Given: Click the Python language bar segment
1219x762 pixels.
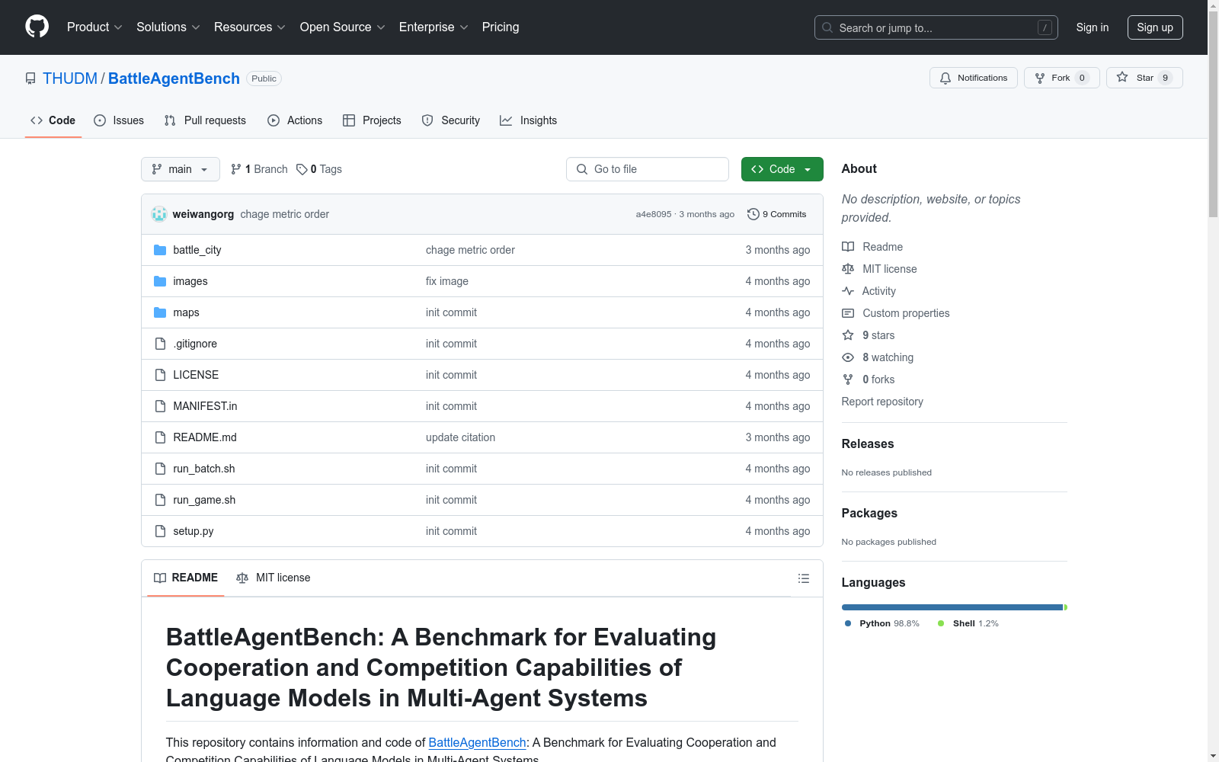Looking at the screenshot, I should click(952, 607).
